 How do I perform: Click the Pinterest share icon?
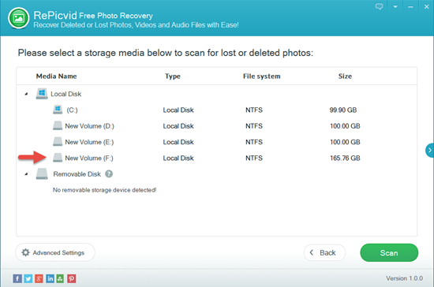pyautogui.click(x=71, y=278)
